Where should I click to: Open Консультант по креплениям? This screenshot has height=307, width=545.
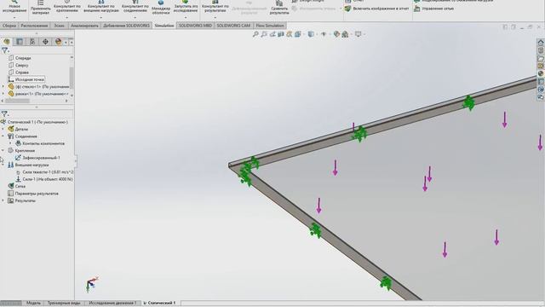click(67, 7)
